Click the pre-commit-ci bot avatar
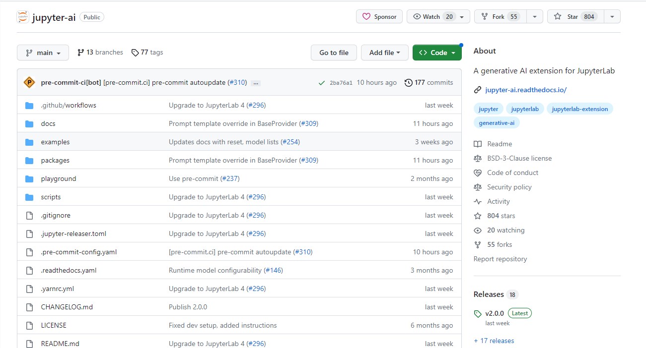 coord(29,82)
